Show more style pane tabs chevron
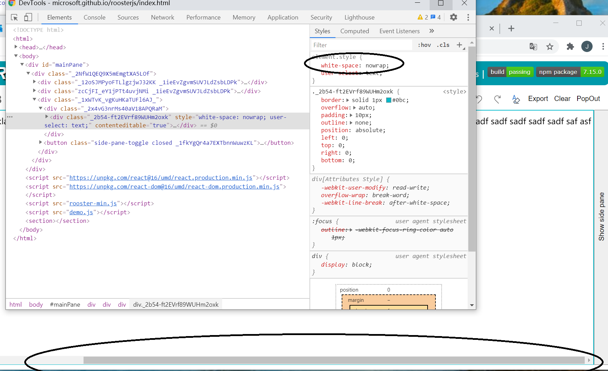Viewport: 608px width, 371px height. pos(431,31)
